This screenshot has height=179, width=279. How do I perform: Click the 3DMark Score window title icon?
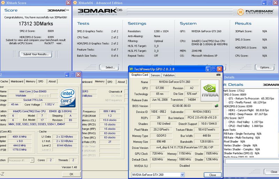click(3, 3)
